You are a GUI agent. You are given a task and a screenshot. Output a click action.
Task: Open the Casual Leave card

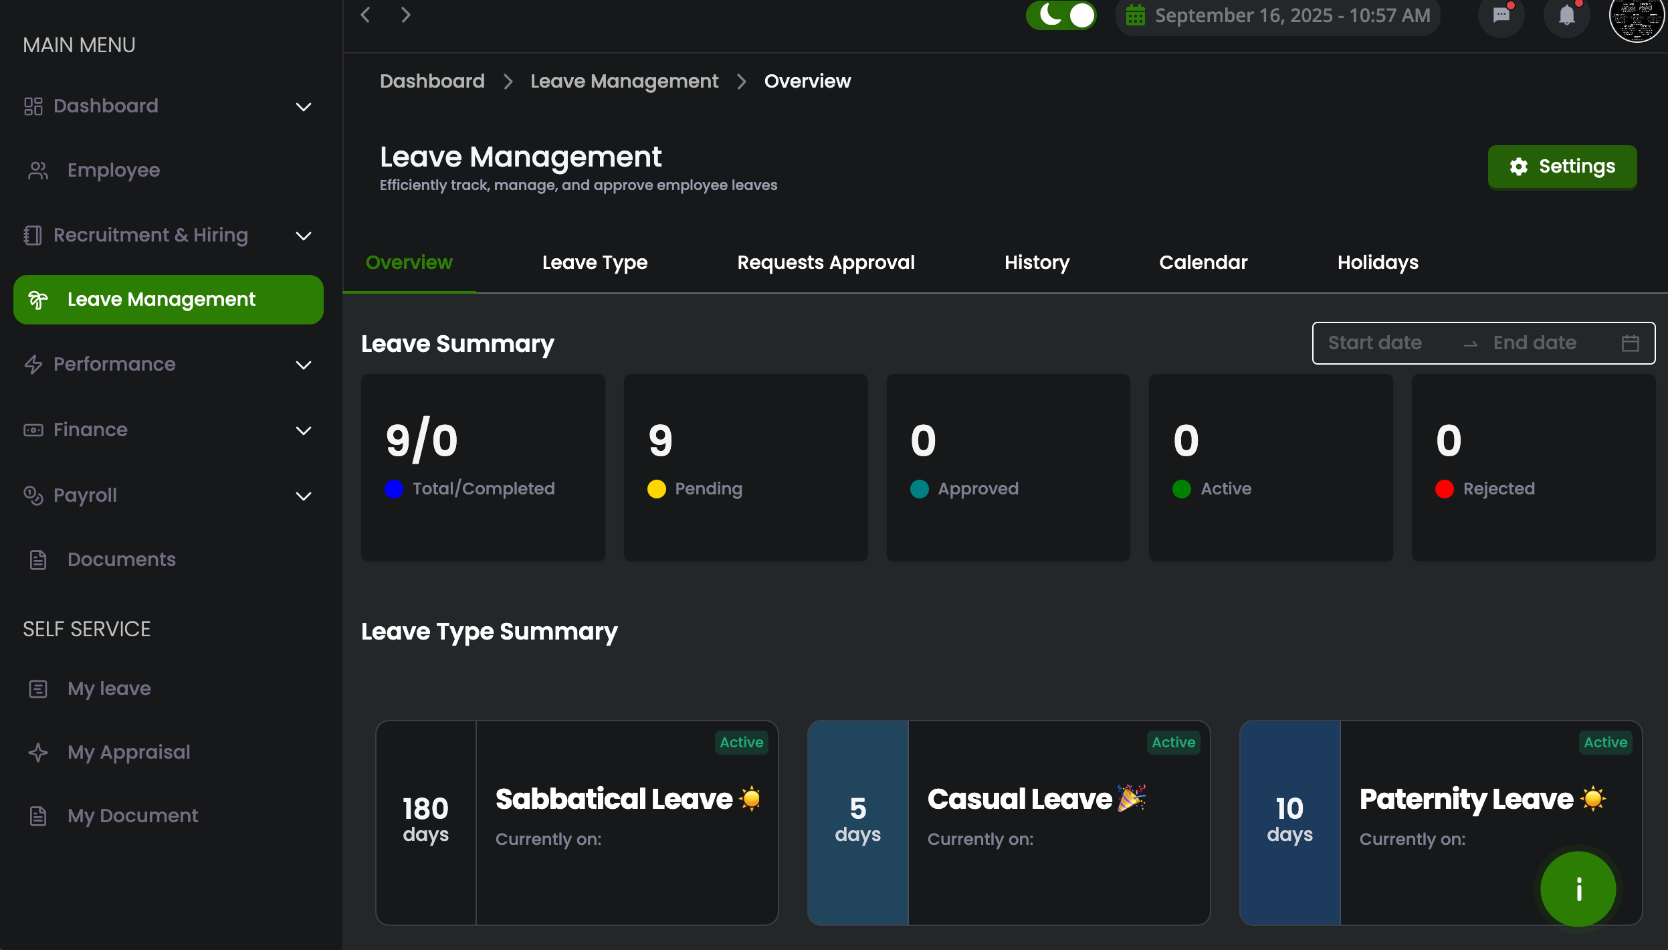pyautogui.click(x=1009, y=823)
